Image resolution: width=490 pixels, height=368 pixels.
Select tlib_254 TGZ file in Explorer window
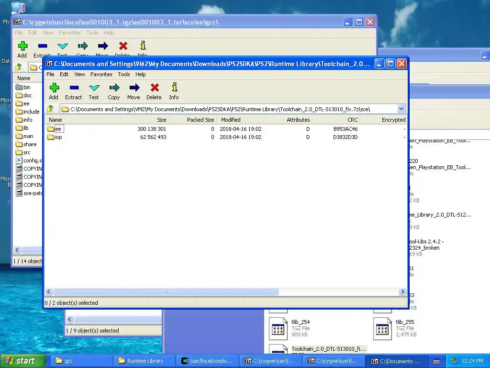pos(290,328)
